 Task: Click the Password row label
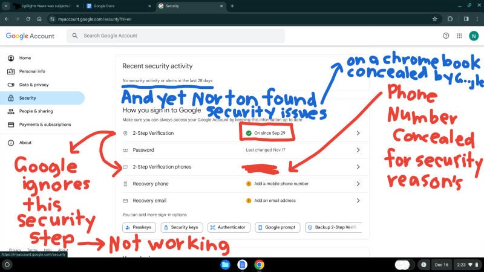pyautogui.click(x=143, y=150)
